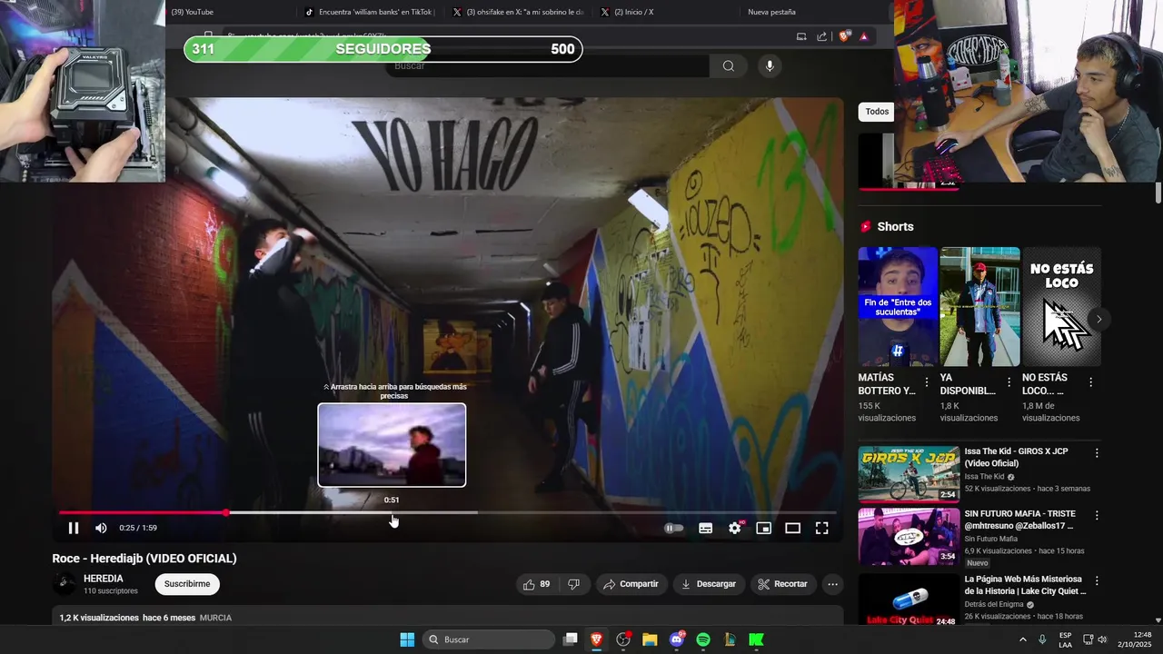The height and width of the screenshot is (654, 1163).
Task: Click the seek preview thumbnail
Action: pos(392,445)
